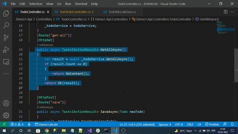Click the vertical editor scrollbar
238x134 pixels.
tap(236, 66)
